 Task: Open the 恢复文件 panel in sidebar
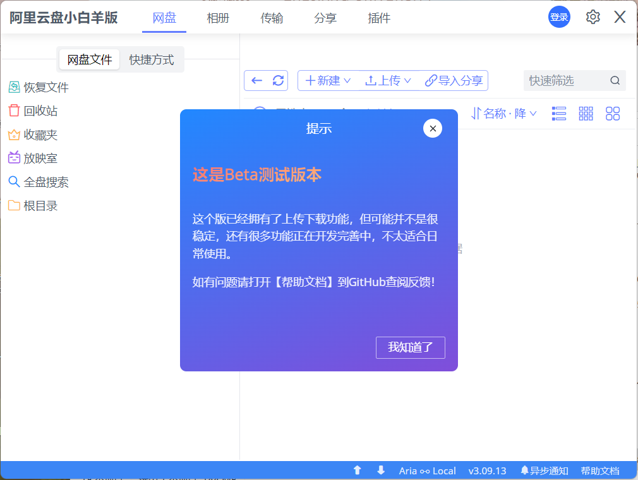(38, 87)
